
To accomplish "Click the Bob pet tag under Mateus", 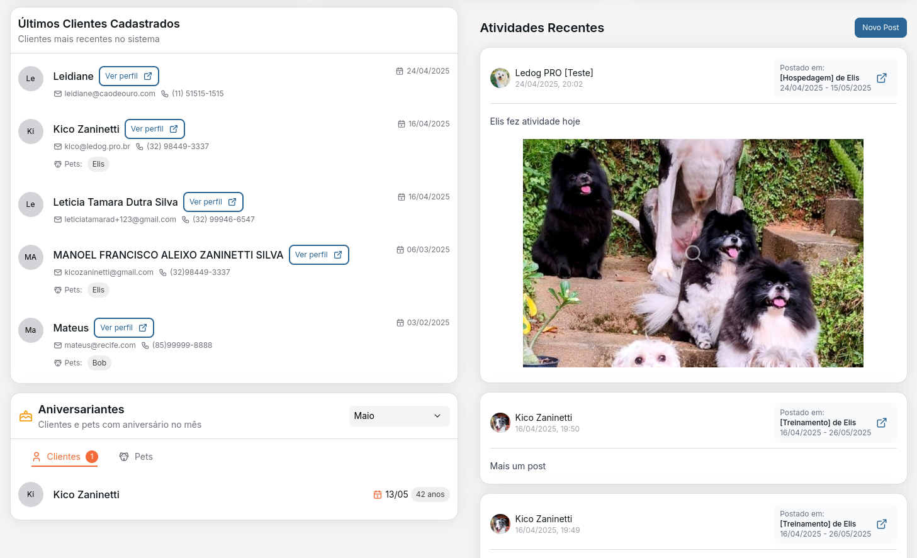I will pos(99,363).
